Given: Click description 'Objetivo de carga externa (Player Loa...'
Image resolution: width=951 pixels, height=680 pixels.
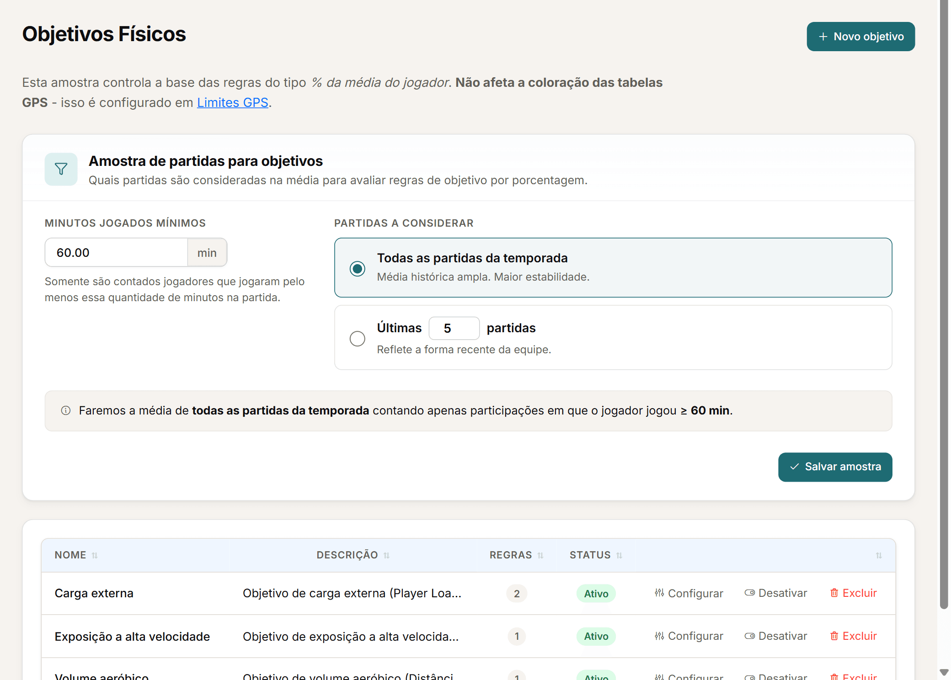Looking at the screenshot, I should [x=352, y=593].
